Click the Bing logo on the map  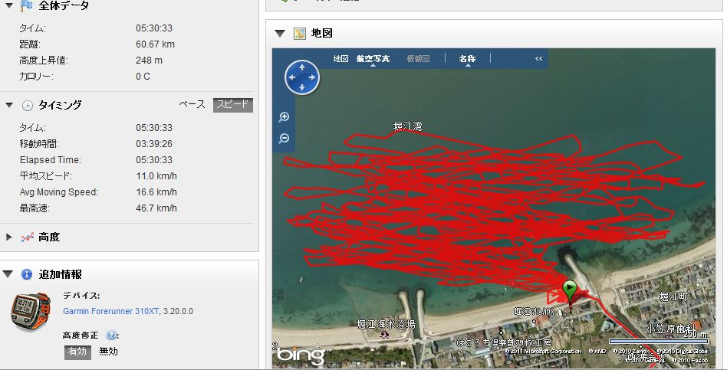[x=301, y=355]
